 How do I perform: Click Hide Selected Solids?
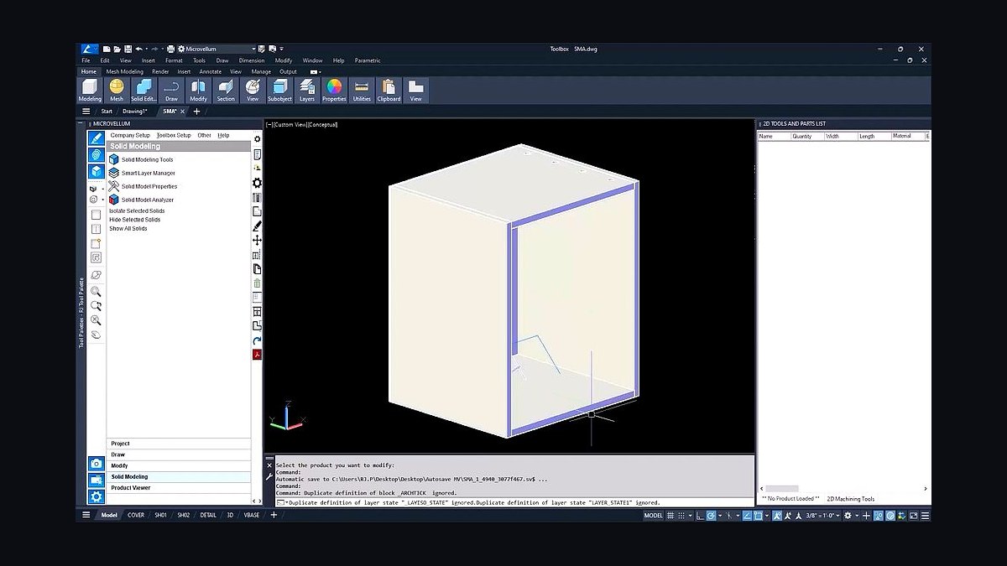tap(134, 220)
